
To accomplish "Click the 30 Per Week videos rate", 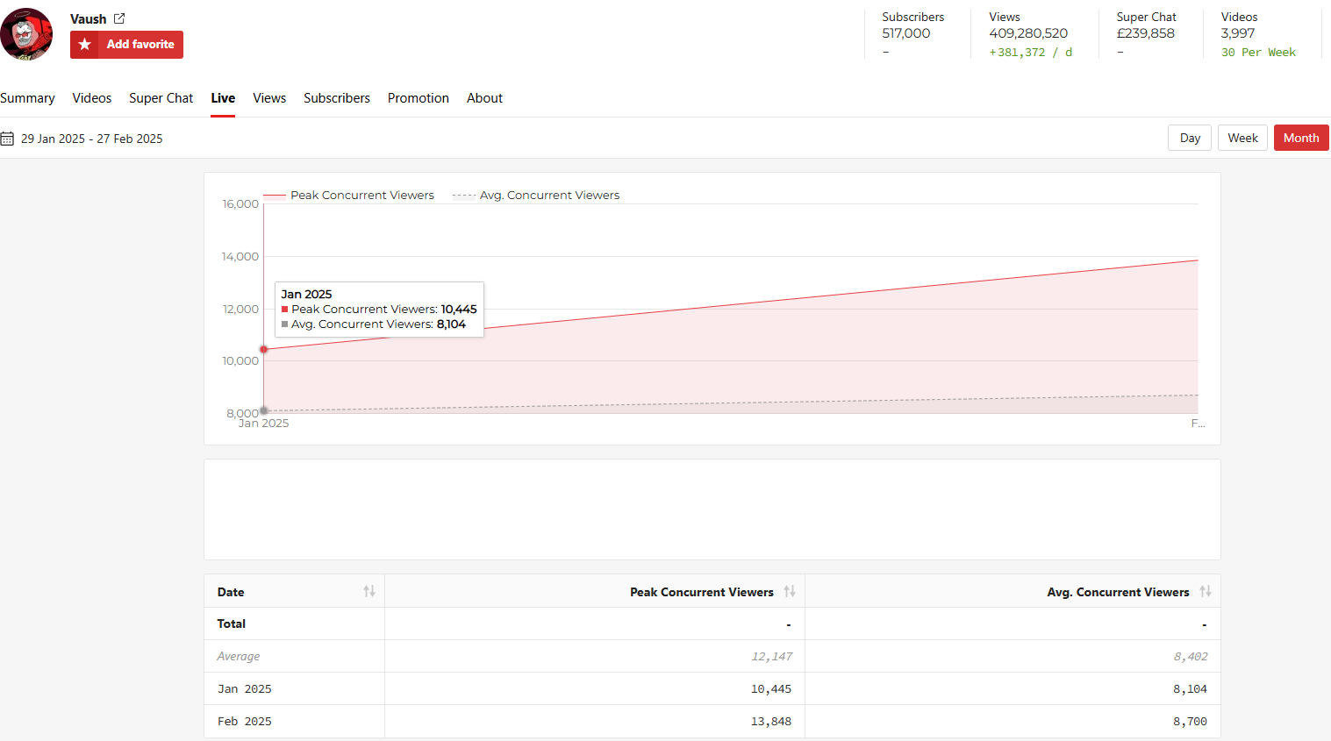I will (1258, 53).
